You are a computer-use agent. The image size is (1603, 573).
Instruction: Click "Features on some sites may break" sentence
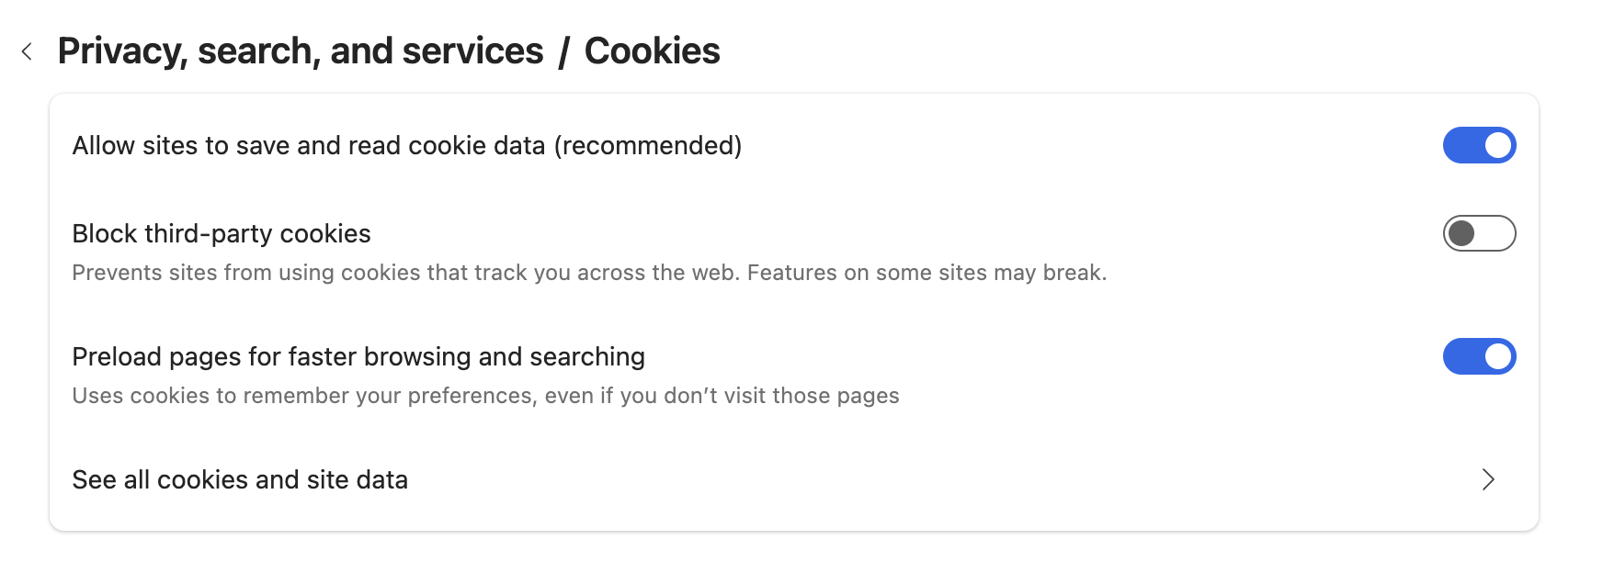tap(927, 273)
